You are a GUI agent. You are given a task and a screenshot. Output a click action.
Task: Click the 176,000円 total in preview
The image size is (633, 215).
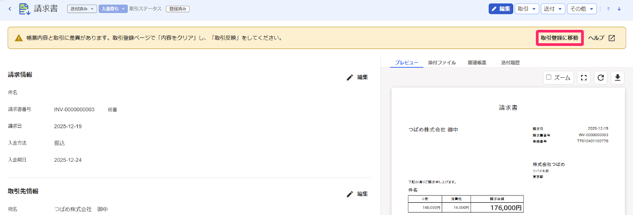pyautogui.click(x=506, y=208)
